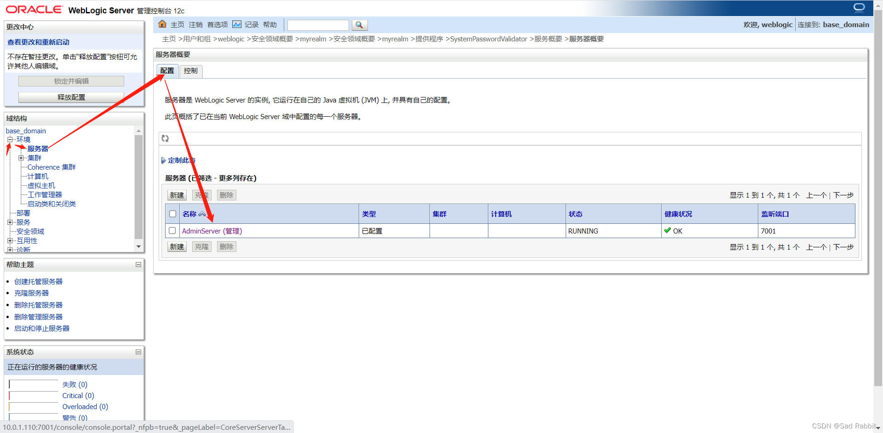This screenshot has width=883, height=433.
Task: Expand the 定制此表 disclosure triangle
Action: point(164,160)
